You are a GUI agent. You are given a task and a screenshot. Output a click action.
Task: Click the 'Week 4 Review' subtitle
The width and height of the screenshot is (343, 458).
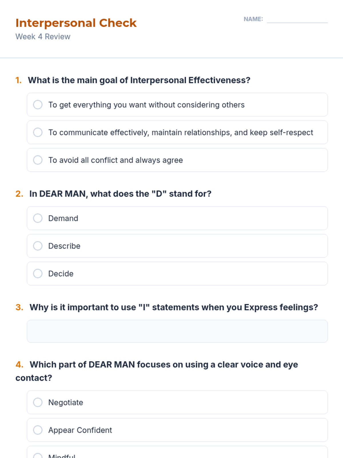(x=43, y=37)
